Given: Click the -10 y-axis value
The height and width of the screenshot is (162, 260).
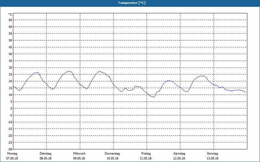Looking at the screenshot, I should tap(10, 122).
